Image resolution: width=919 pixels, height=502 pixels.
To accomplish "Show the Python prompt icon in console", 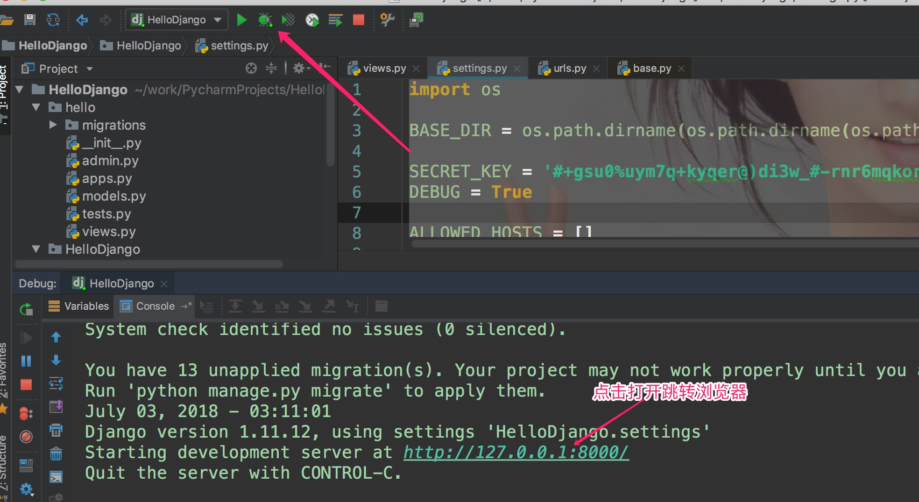I will point(56,477).
